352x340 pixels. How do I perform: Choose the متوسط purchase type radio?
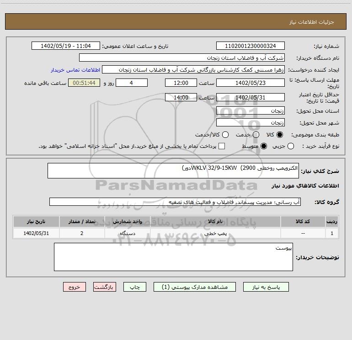[264, 146]
